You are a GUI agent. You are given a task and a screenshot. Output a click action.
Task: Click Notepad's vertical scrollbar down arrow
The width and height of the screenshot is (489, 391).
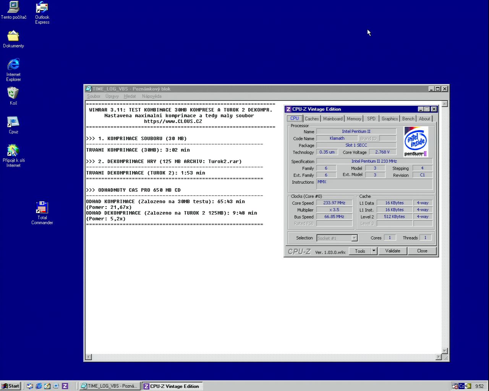[445, 351]
